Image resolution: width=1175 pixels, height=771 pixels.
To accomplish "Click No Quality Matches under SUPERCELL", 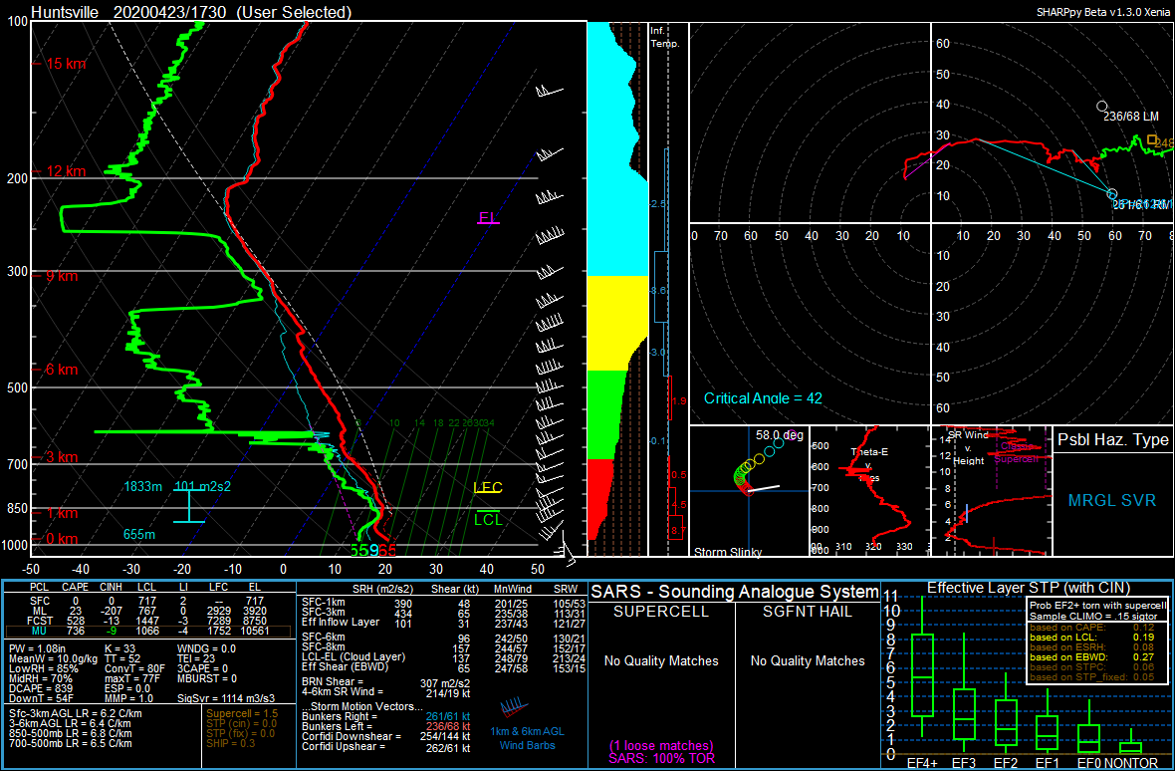I will point(661,660).
